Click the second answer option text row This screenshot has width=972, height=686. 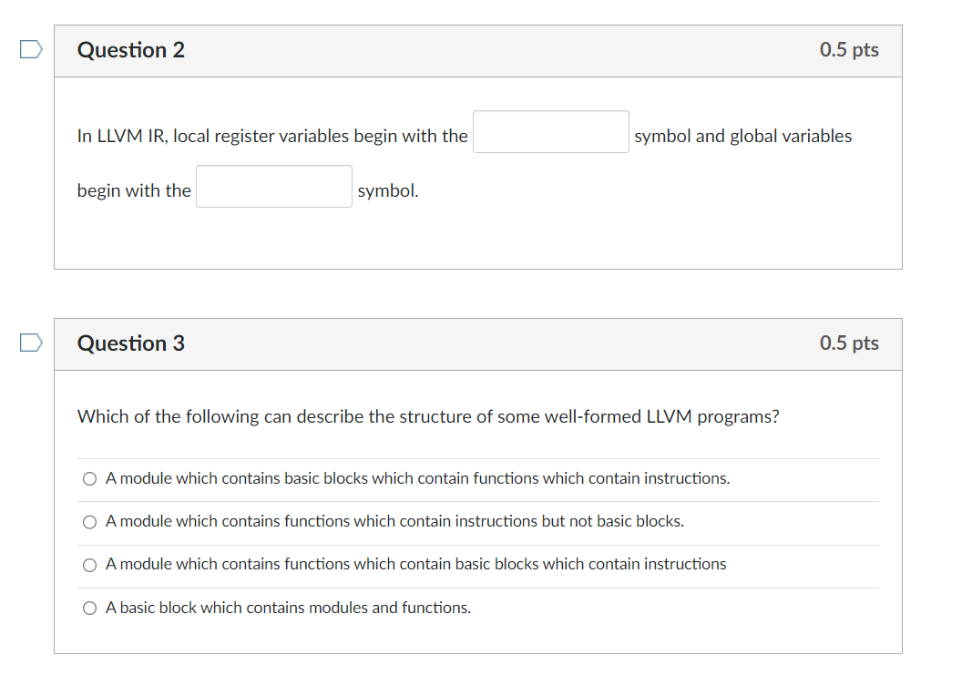pyautogui.click(x=394, y=521)
